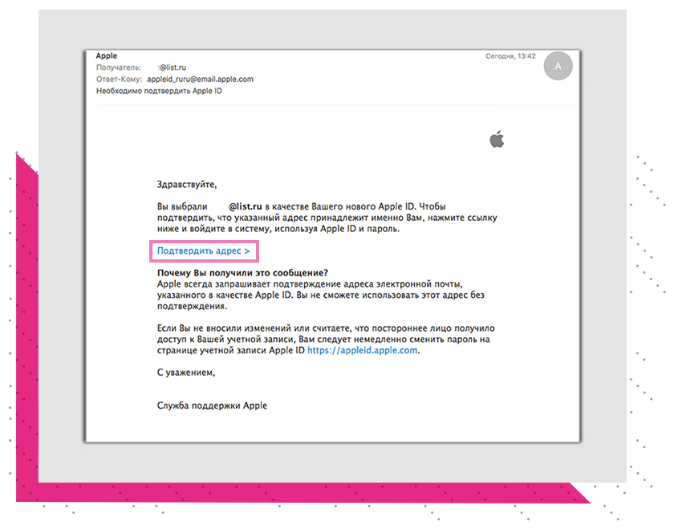Image resolution: width=674 pixels, height=530 pixels.
Task: Click the 'Получатель:' label
Action: (119, 67)
